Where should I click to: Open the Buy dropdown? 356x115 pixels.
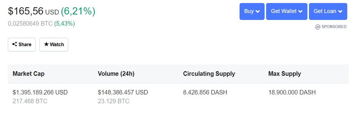(x=252, y=11)
